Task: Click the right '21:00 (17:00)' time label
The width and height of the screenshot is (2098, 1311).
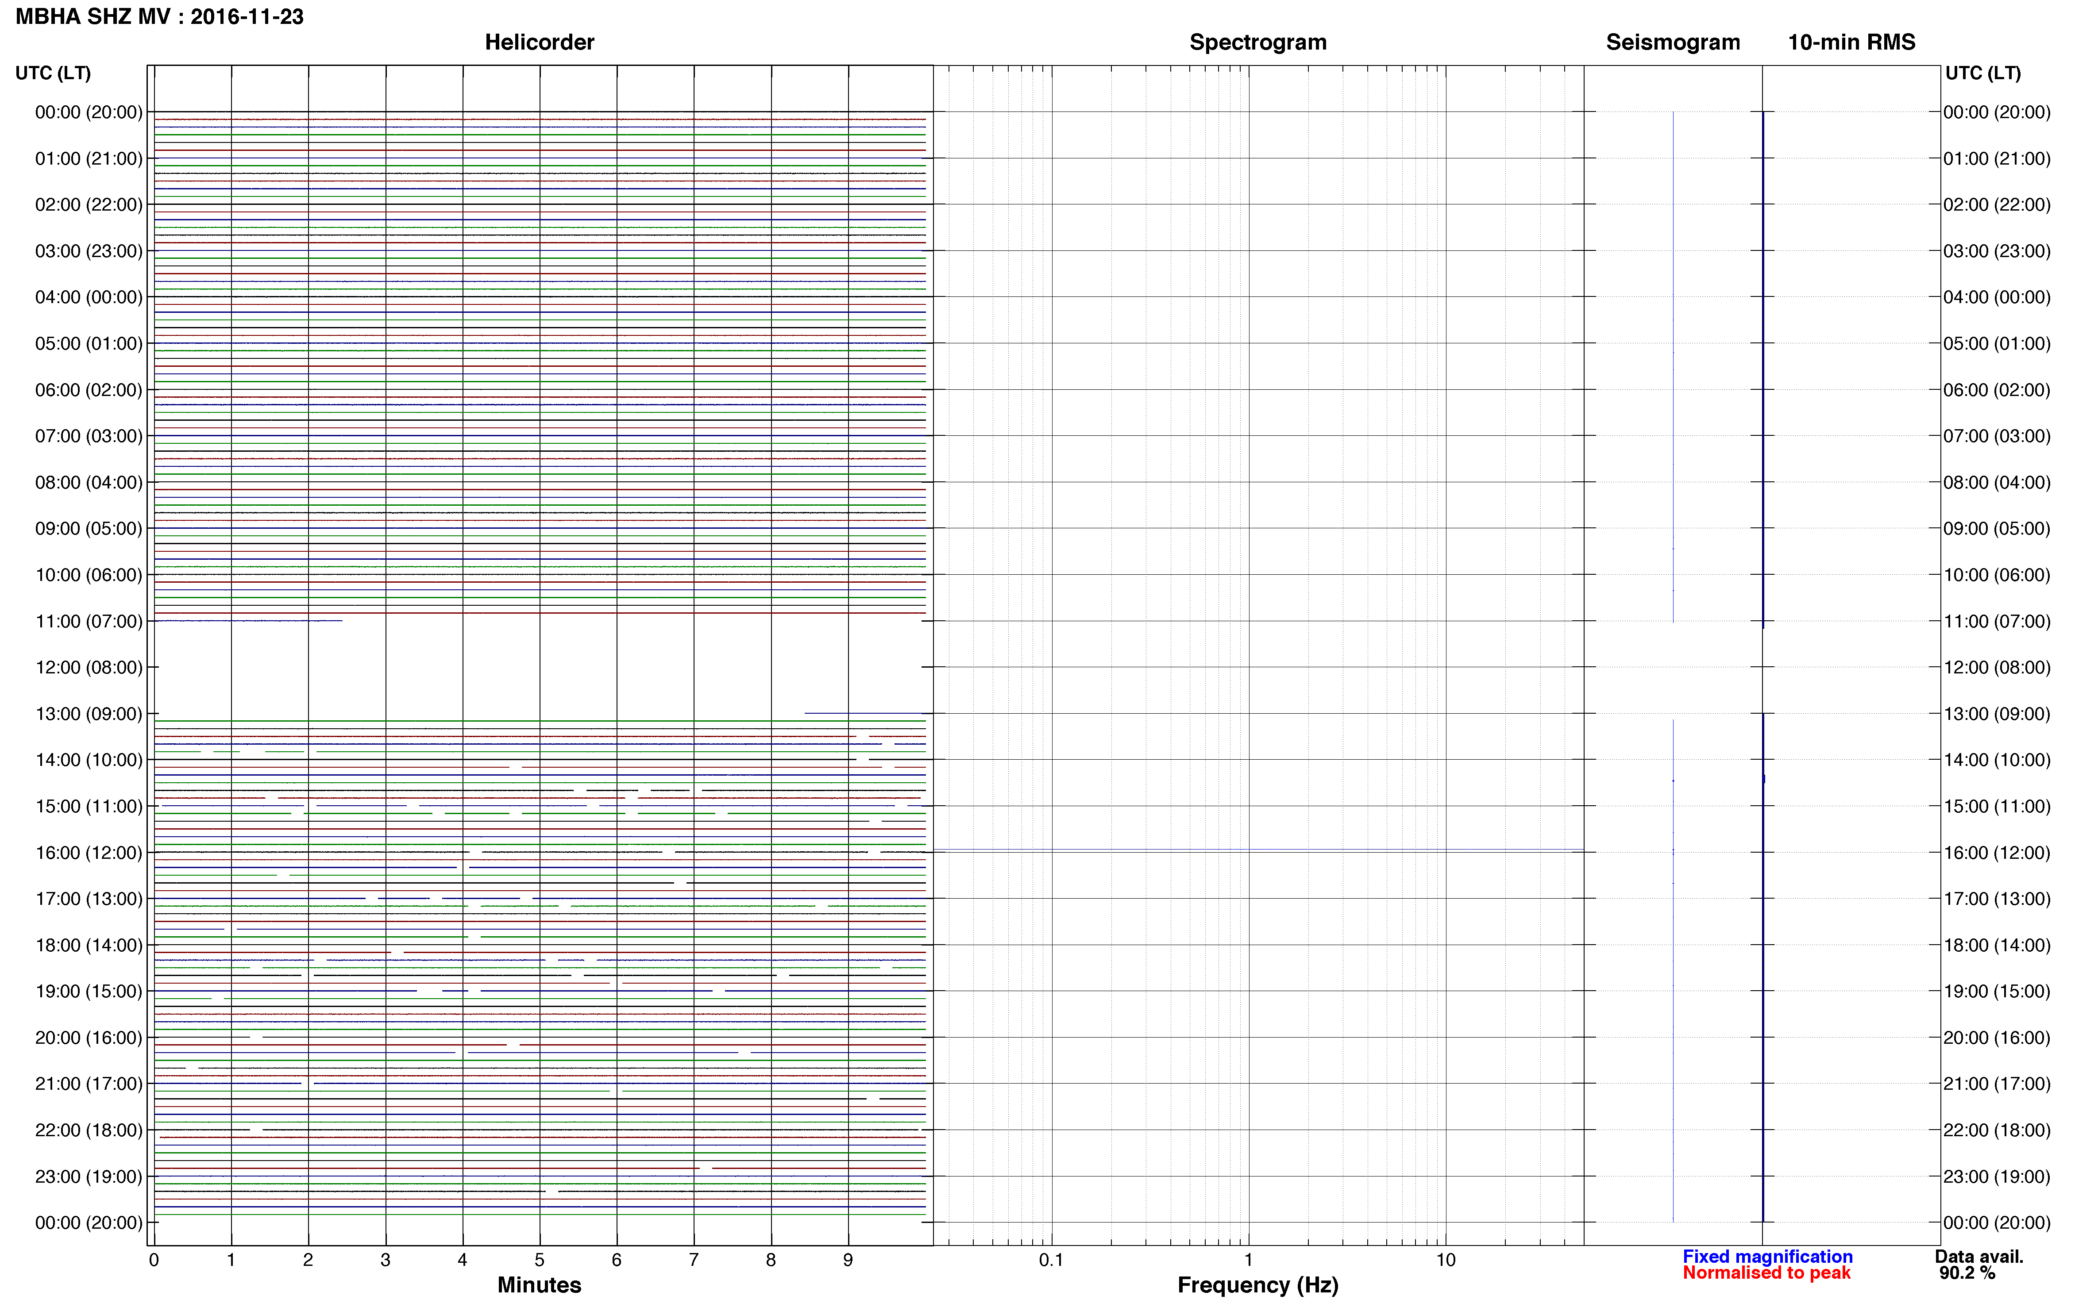Action: pos(1997,1084)
